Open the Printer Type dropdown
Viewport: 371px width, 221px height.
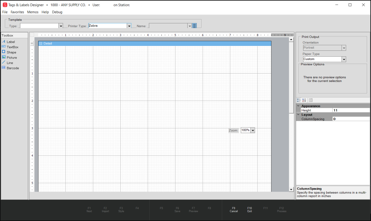point(129,26)
